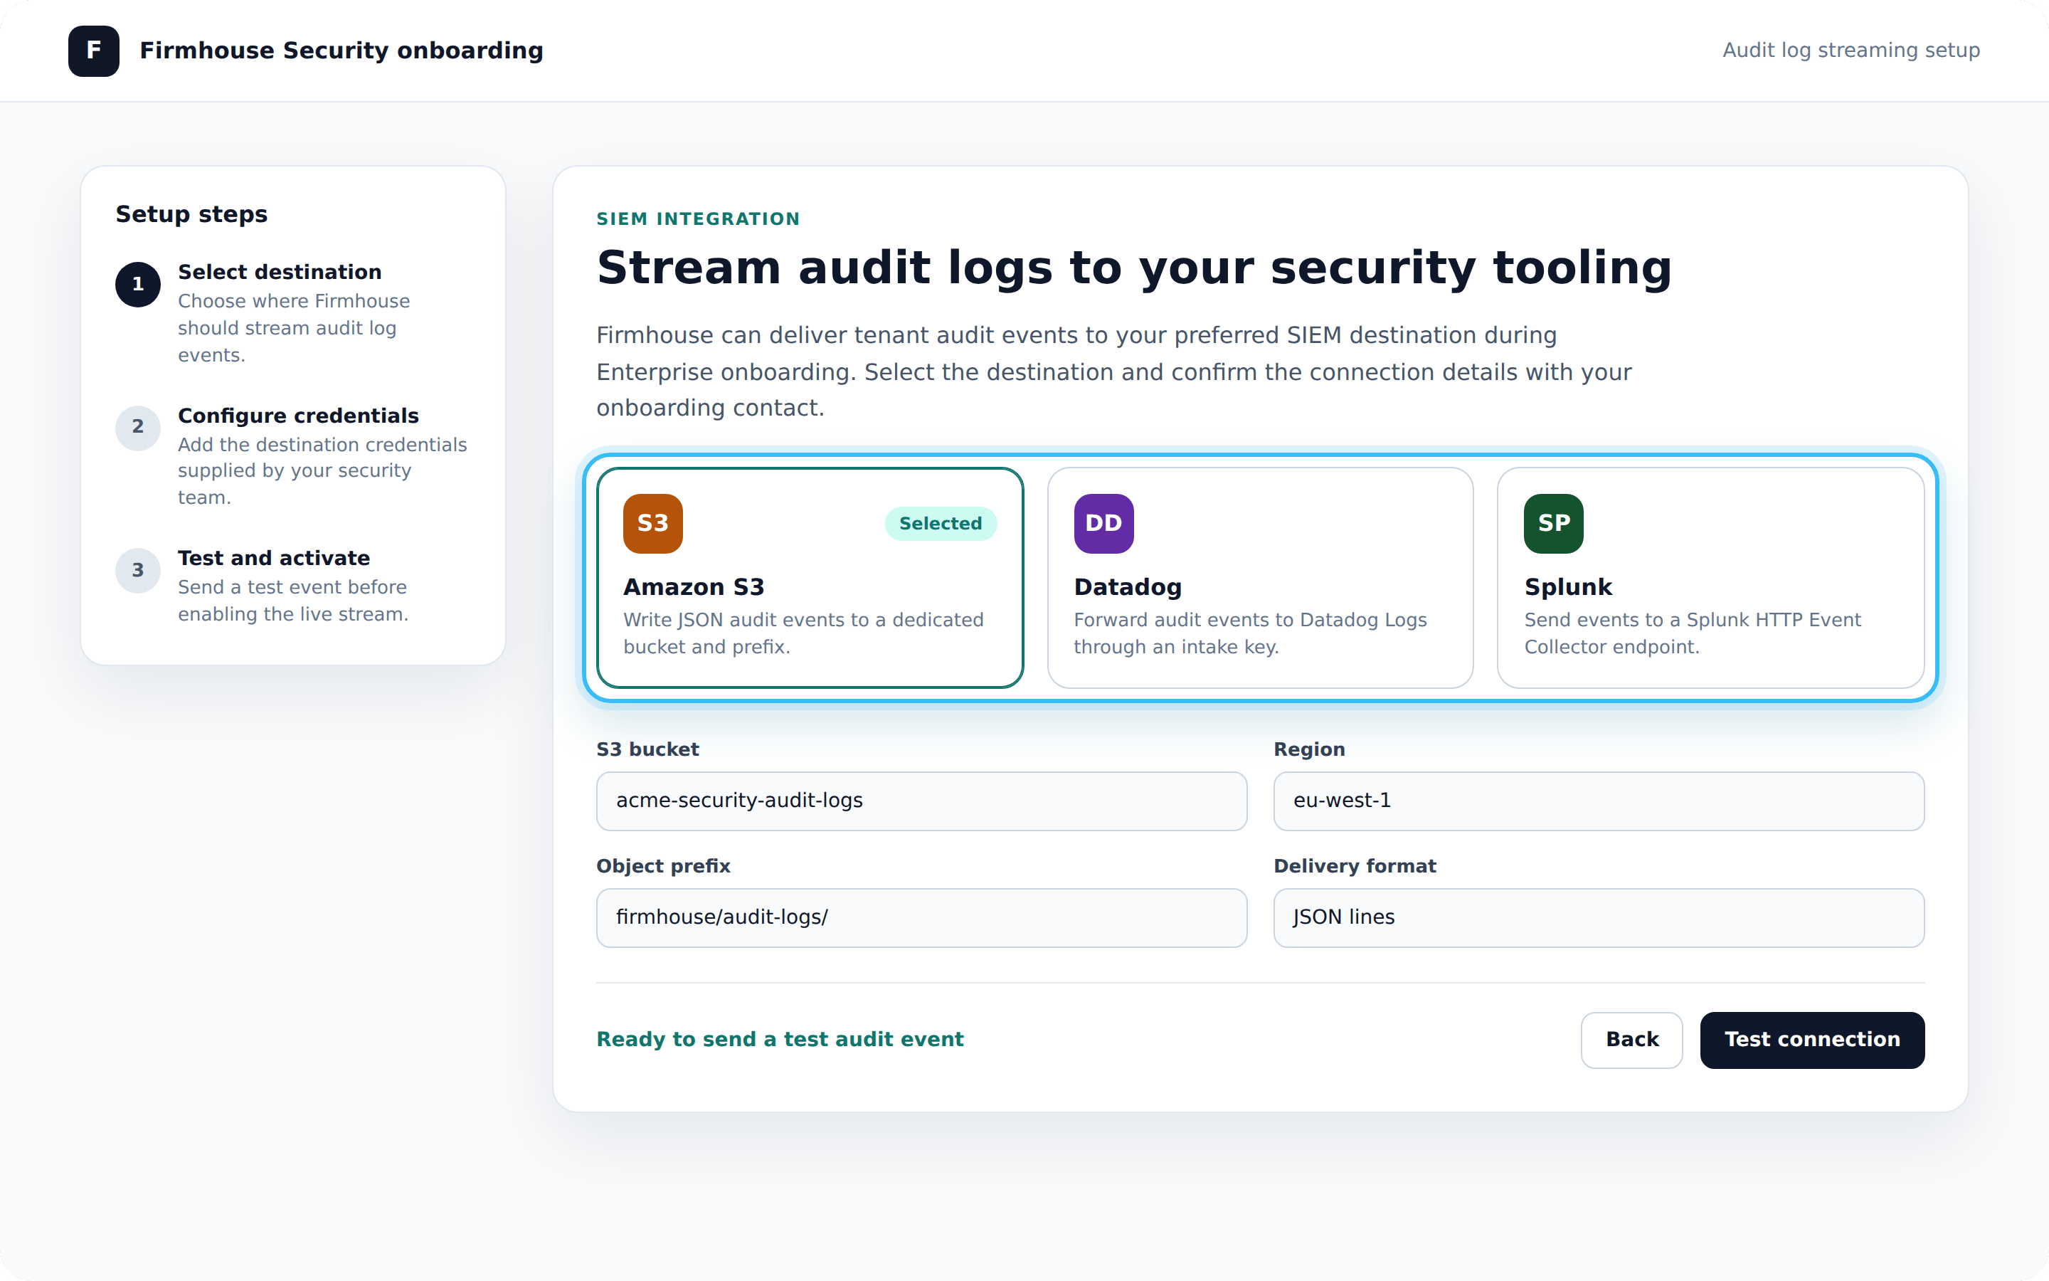This screenshot has height=1281, width=2049.
Task: Focus the Region input field
Action: point(1599,801)
